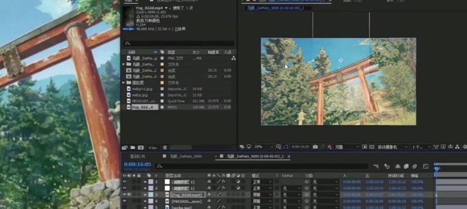This screenshot has width=467, height=209.
Task: Open the 活动摄像机 camera view dropdown
Action: click(x=393, y=147)
